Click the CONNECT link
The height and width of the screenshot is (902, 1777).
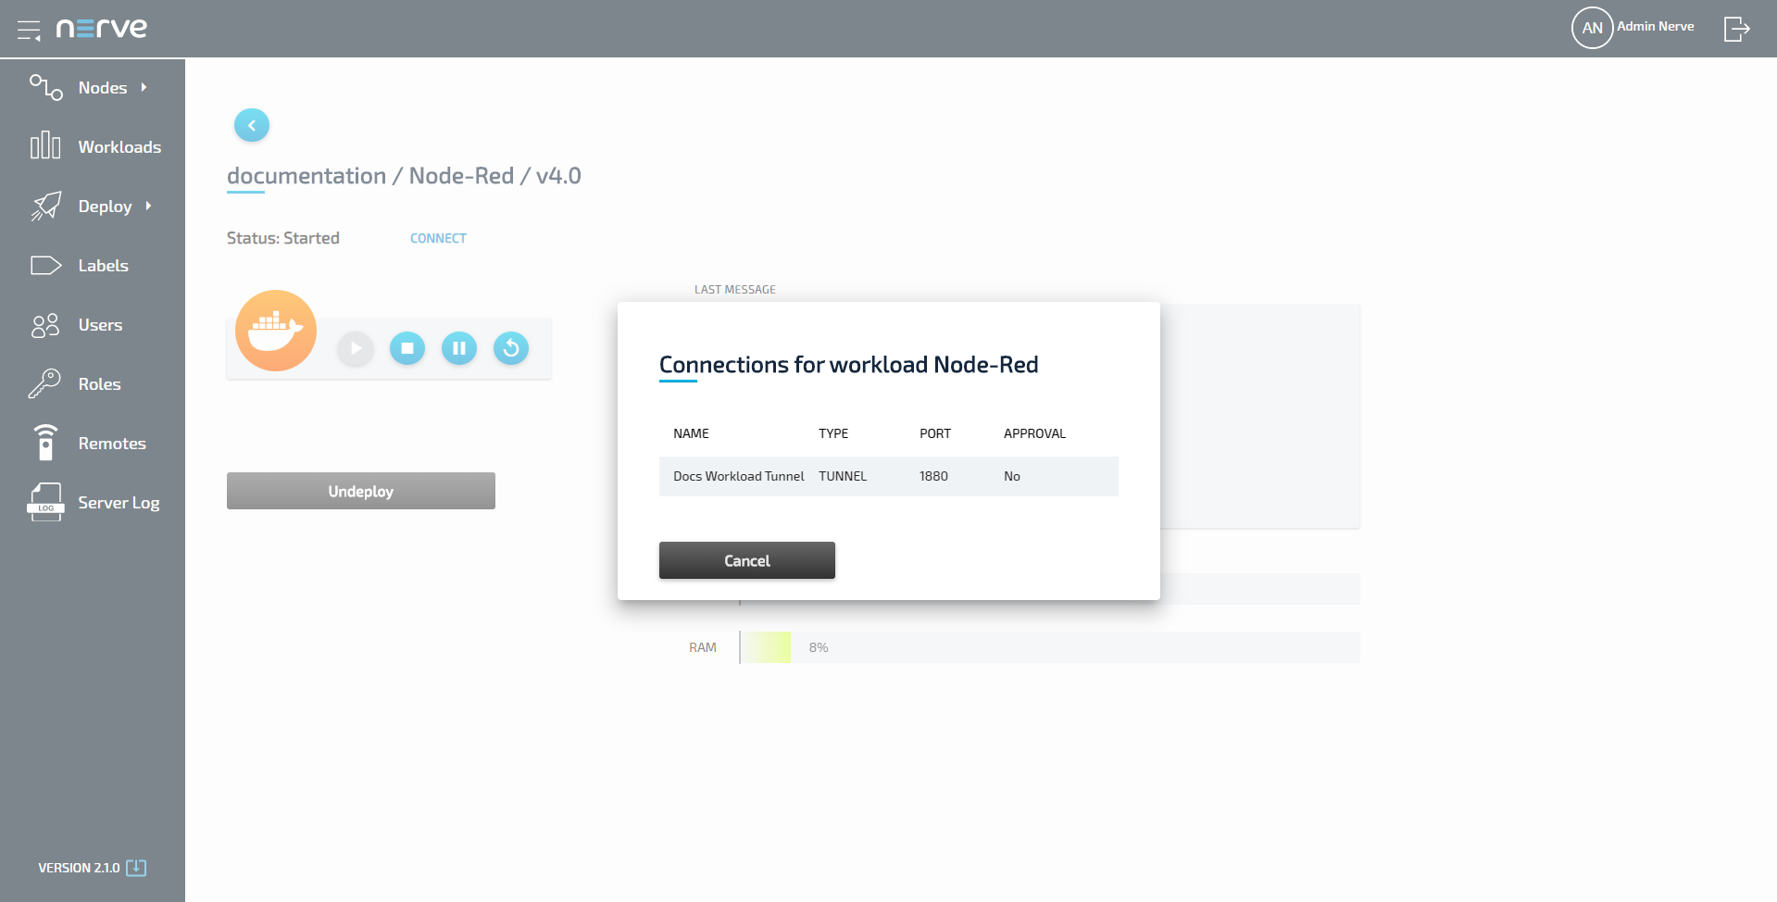click(438, 238)
